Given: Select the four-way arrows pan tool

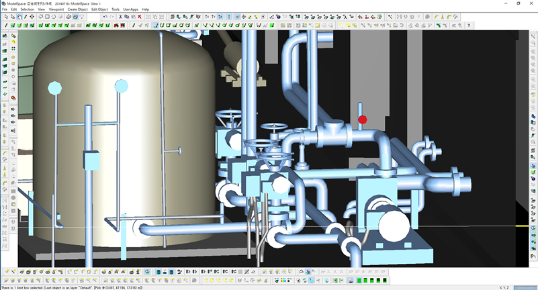Looking at the screenshot, I should click(x=34, y=17).
